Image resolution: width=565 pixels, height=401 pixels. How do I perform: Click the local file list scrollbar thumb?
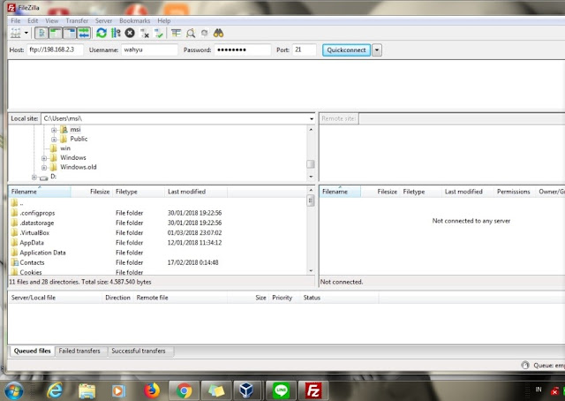coord(311,200)
